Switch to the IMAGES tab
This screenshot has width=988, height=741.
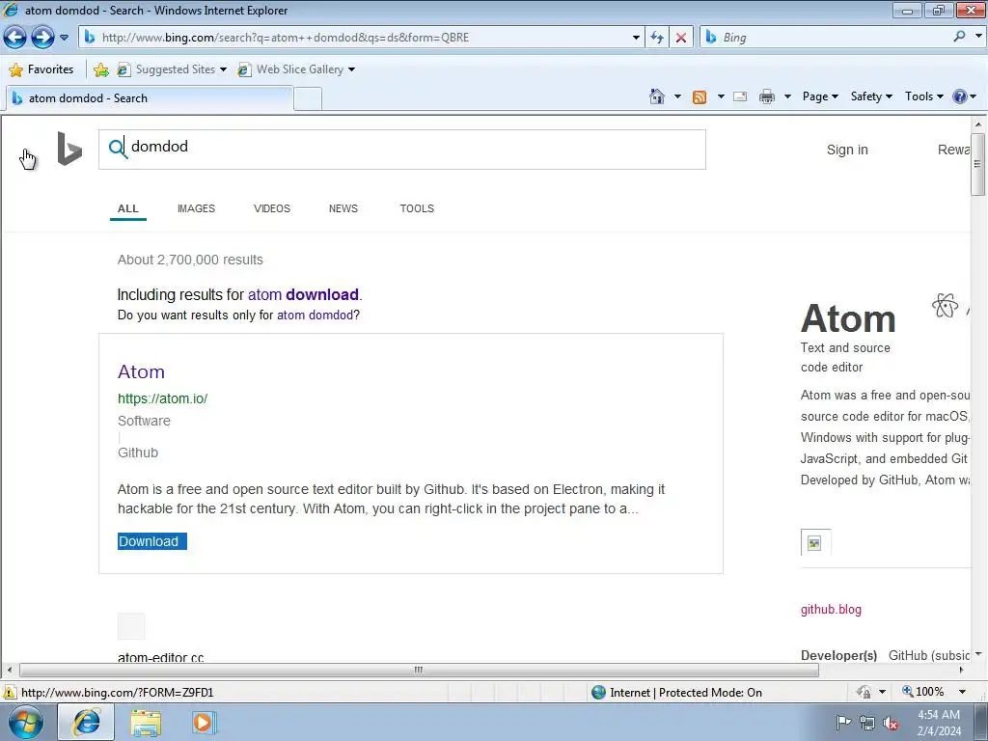pyautogui.click(x=196, y=208)
